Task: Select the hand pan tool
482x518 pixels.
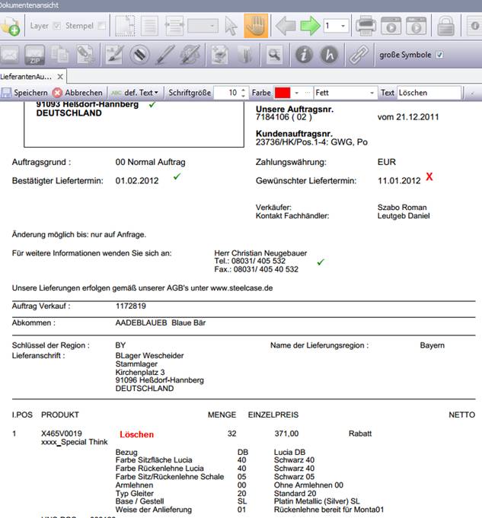Action: tap(256, 26)
